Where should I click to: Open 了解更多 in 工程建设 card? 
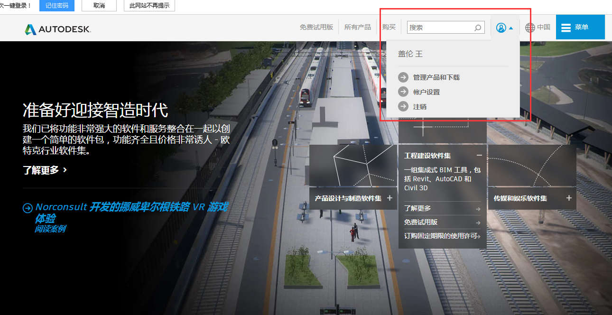[442, 208]
